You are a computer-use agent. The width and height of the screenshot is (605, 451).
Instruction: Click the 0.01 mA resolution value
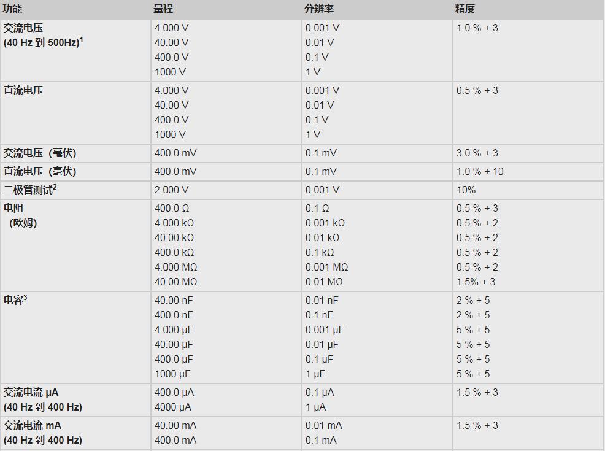pyautogui.click(x=324, y=425)
